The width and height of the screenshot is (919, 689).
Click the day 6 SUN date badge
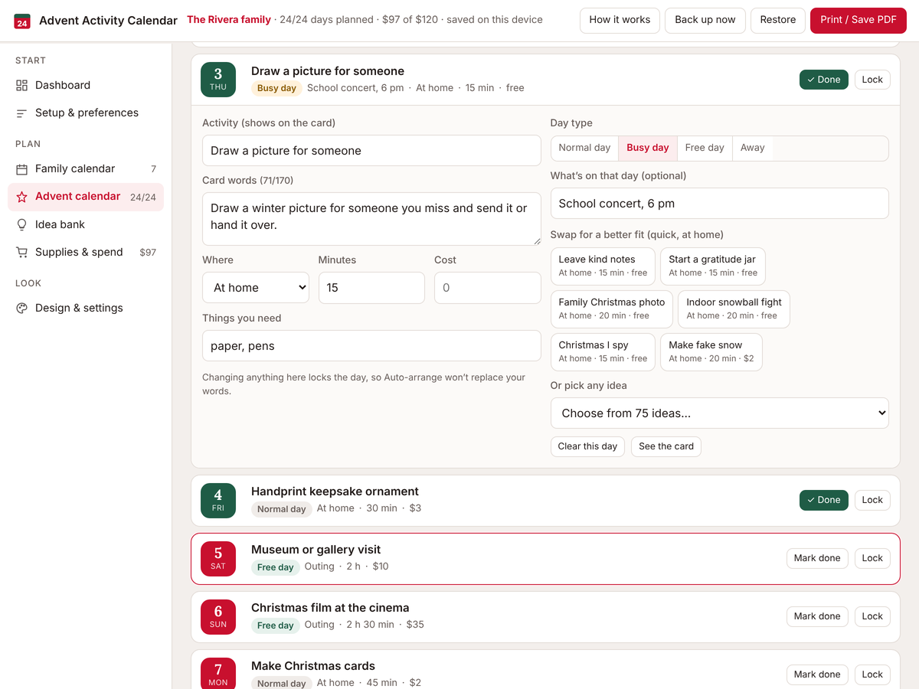point(218,617)
